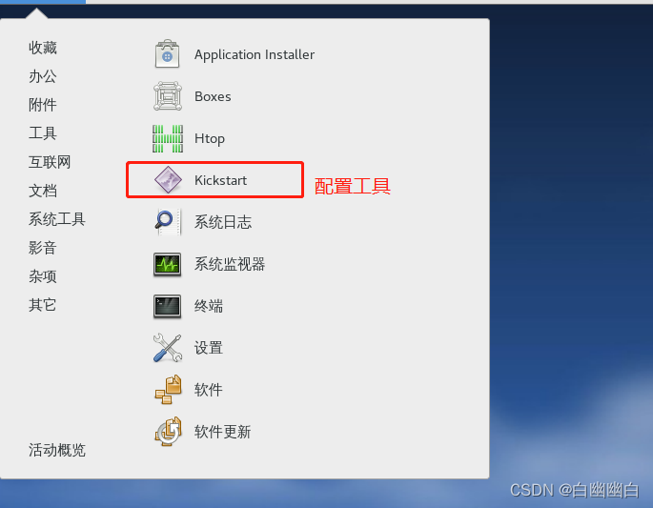This screenshot has width=653, height=508.
Task: Open the 办公 category
Action: click(x=43, y=76)
